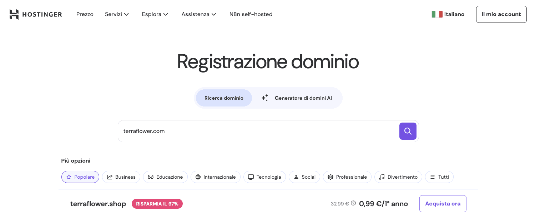This screenshot has height=218, width=540.
Task: Enable the Business domain filter
Action: [121, 177]
